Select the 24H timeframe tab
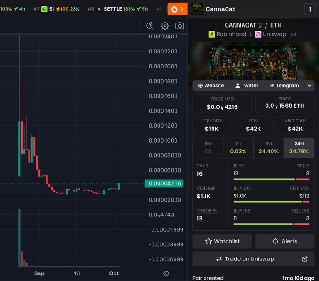 pos(299,148)
